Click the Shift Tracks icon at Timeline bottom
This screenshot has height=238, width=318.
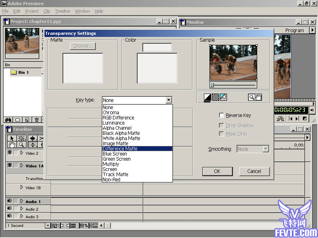(84, 225)
